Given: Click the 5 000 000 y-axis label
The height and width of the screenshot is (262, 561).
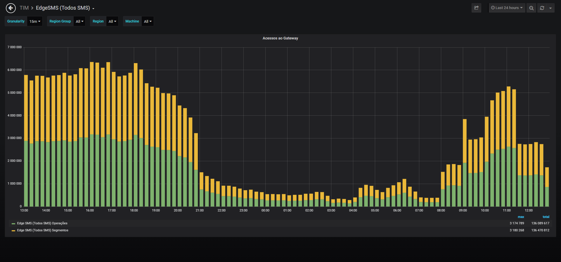Looking at the screenshot, I should (15, 93).
